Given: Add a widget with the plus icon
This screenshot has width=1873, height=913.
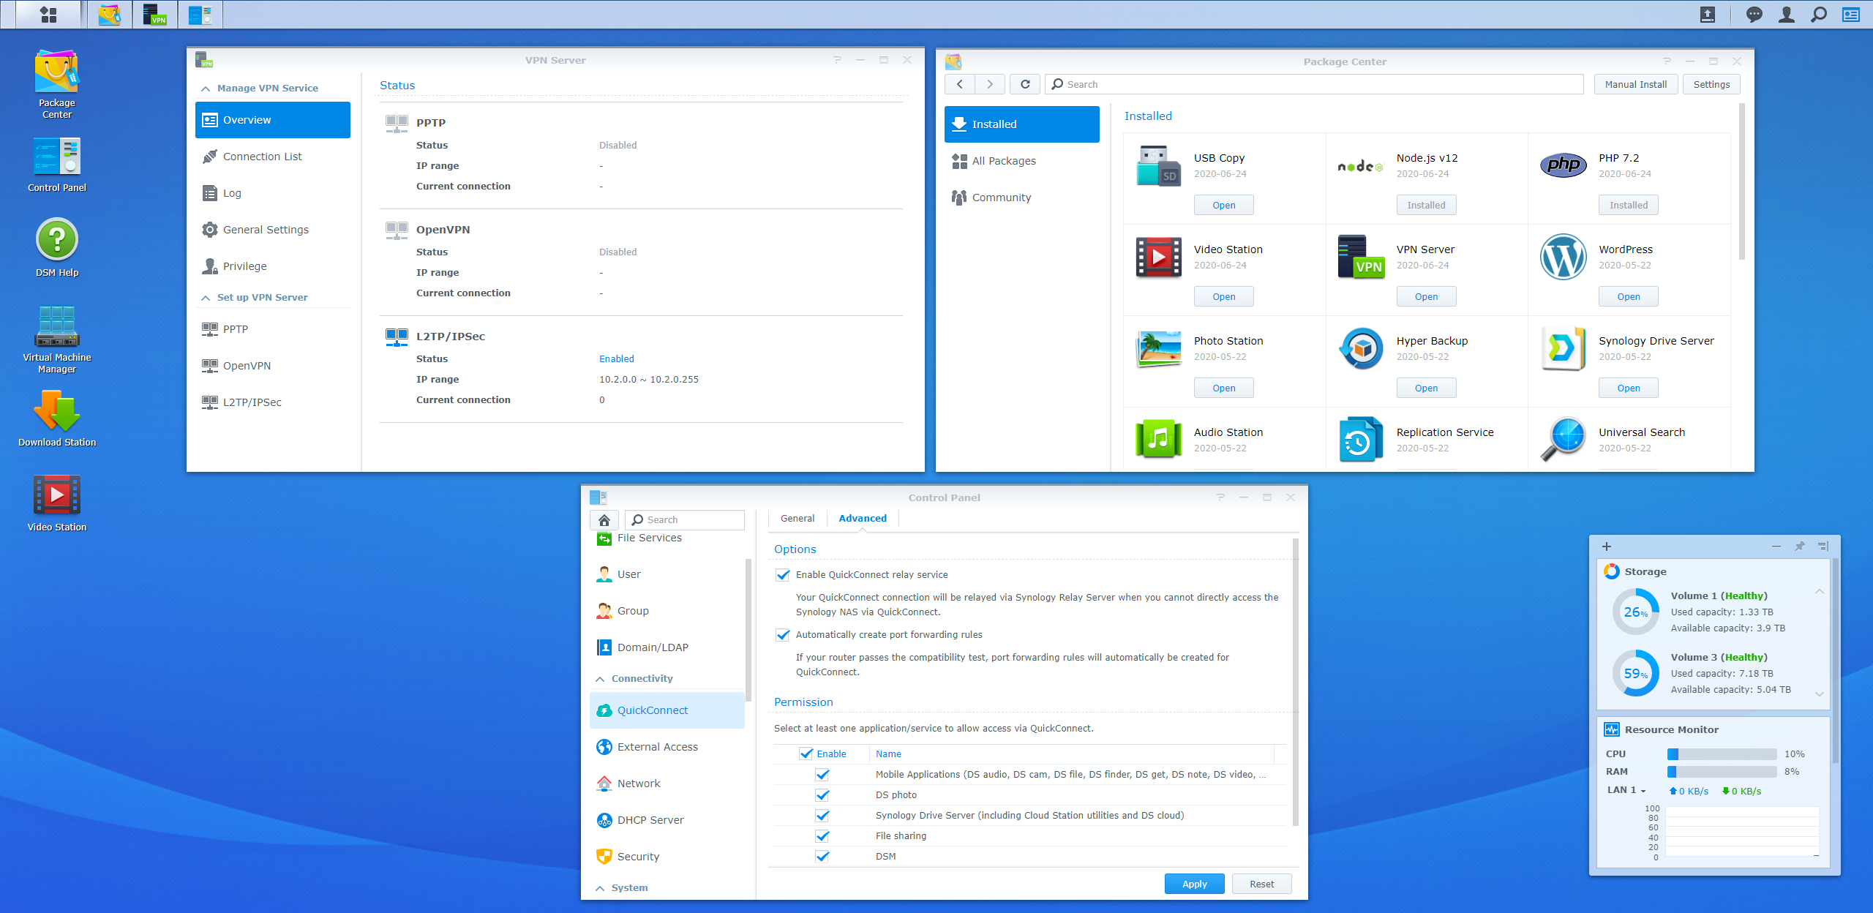Looking at the screenshot, I should coord(1607,546).
